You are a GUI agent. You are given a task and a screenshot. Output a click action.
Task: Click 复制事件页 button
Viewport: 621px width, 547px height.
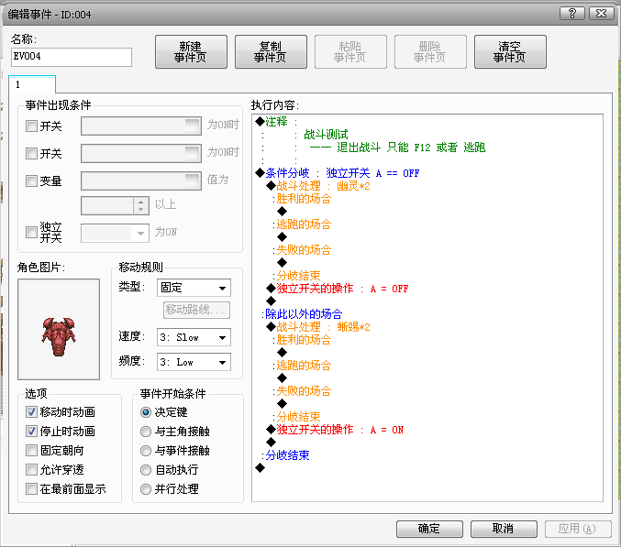[271, 52]
